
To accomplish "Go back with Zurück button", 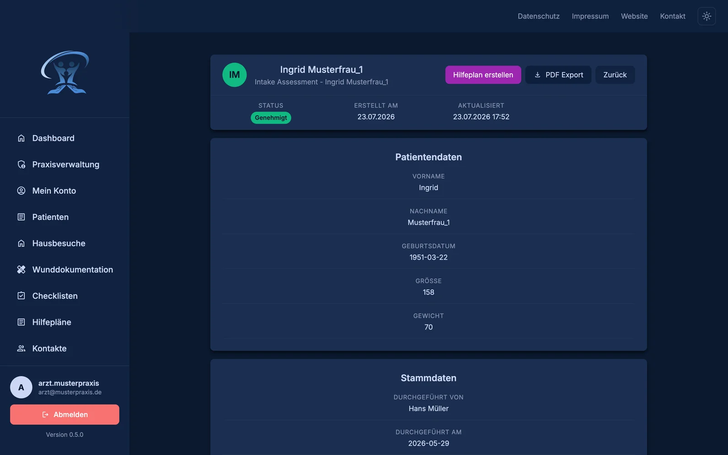I will pyautogui.click(x=615, y=75).
